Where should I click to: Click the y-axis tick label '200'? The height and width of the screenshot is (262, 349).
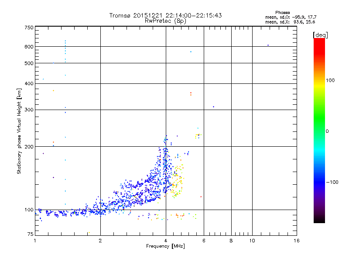pyautogui.click(x=29, y=147)
